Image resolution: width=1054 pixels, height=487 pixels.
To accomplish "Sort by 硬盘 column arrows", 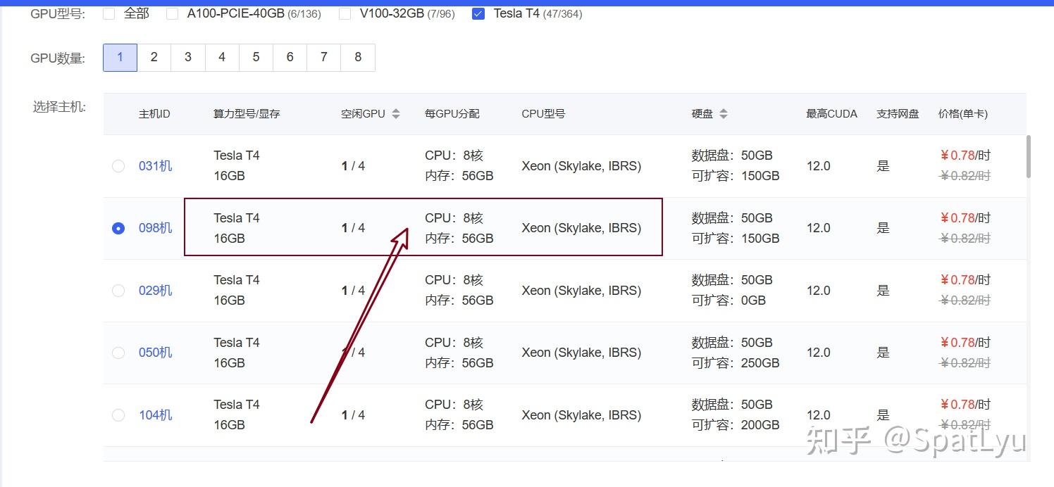I will tap(724, 113).
